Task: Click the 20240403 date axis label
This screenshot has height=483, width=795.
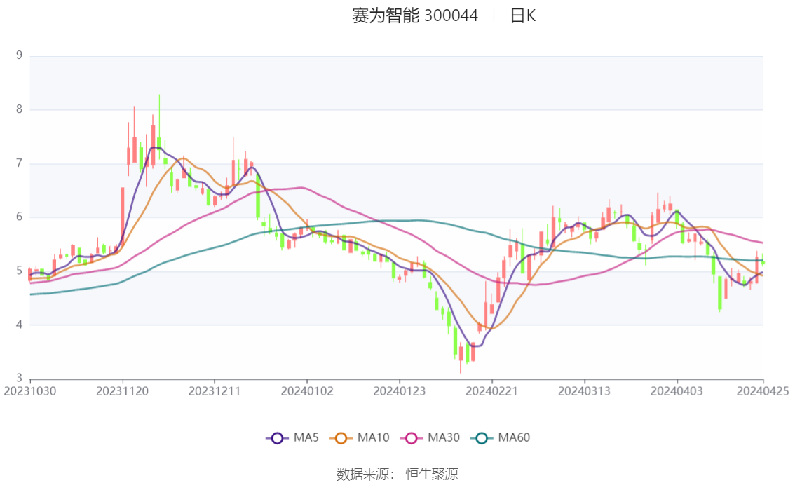Action: pos(677,391)
